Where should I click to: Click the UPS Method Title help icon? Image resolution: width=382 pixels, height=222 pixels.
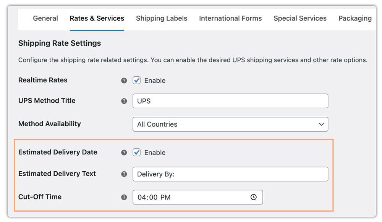coord(124,101)
